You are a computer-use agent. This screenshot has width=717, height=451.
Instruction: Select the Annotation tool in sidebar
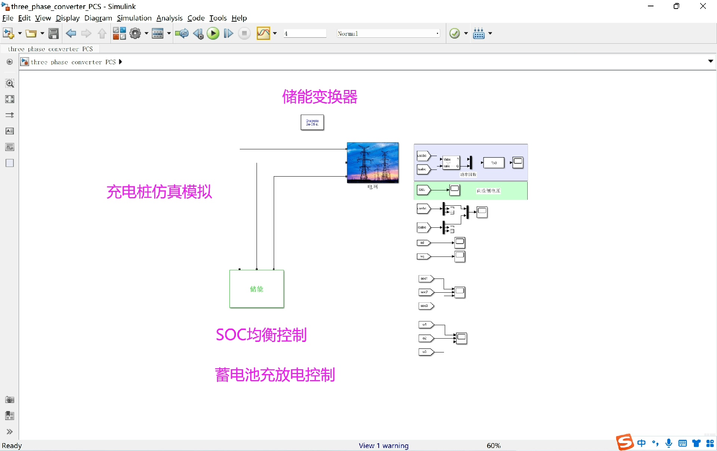[10, 131]
